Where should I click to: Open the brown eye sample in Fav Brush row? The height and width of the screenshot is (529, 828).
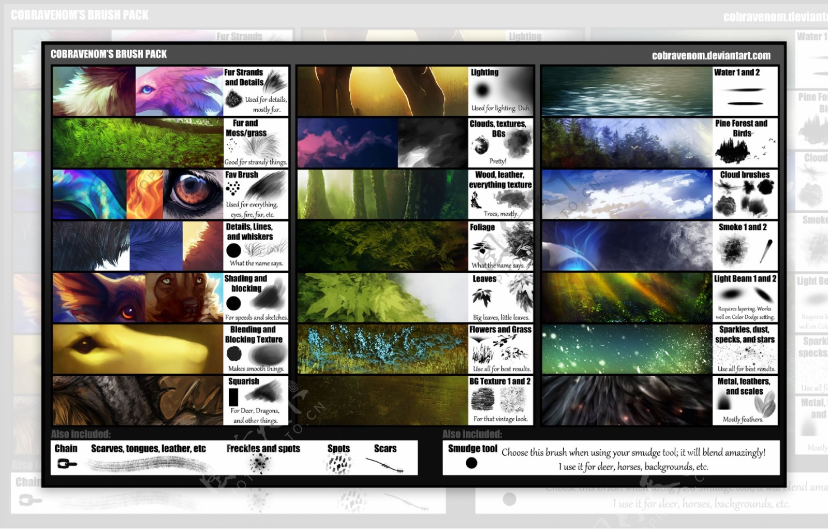193,194
